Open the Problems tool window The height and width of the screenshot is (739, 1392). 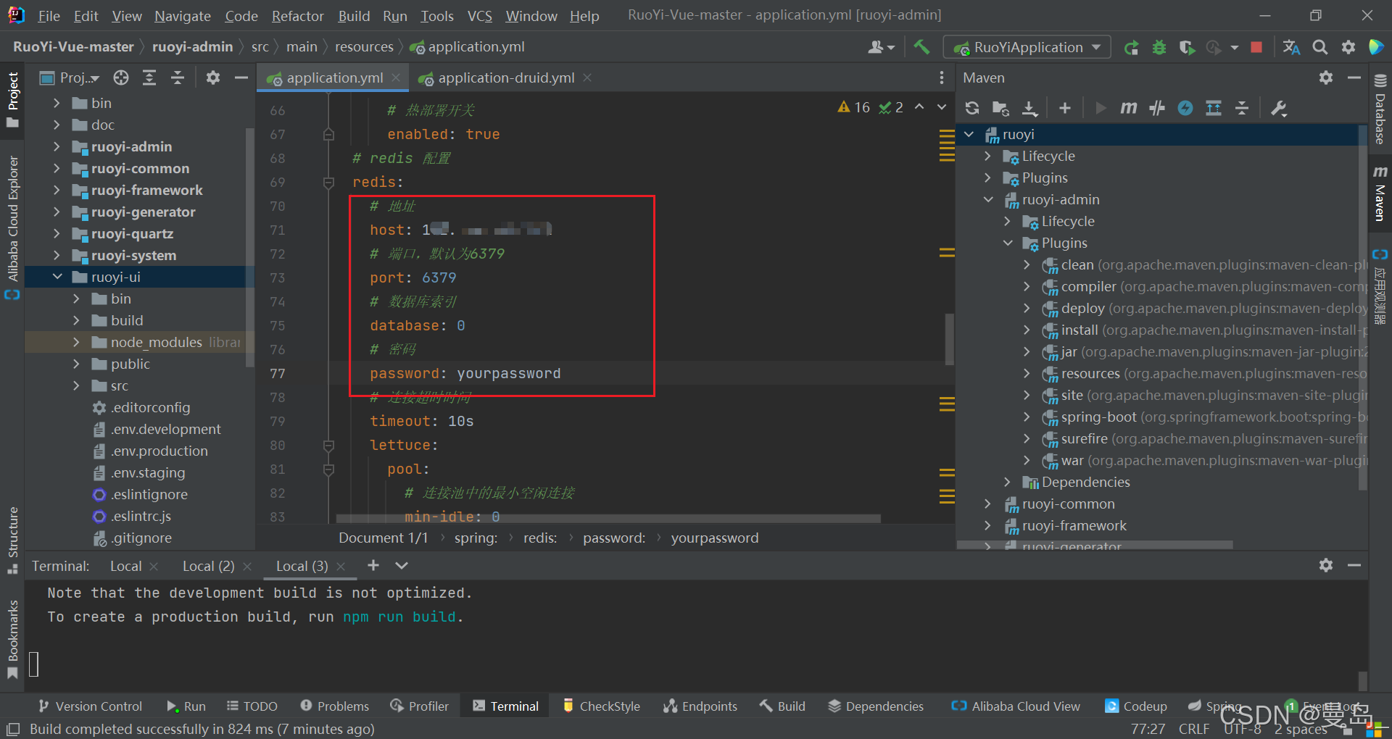334,706
